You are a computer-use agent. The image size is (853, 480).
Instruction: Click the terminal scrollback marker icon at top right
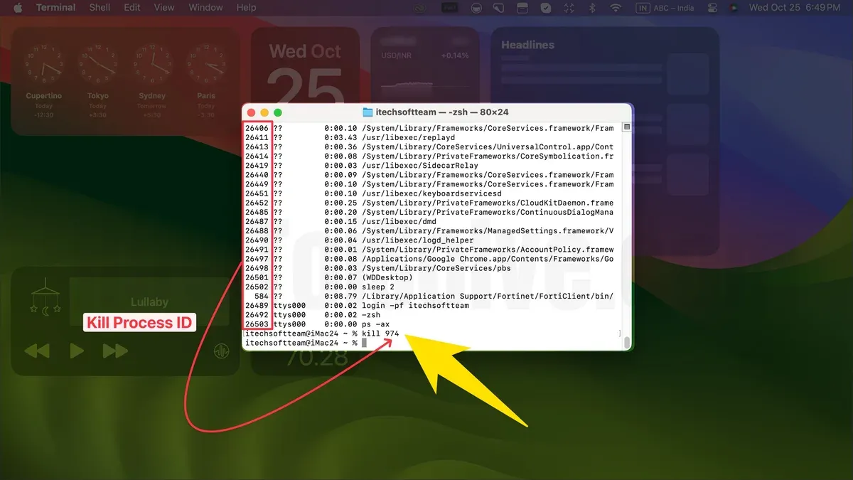(626, 127)
